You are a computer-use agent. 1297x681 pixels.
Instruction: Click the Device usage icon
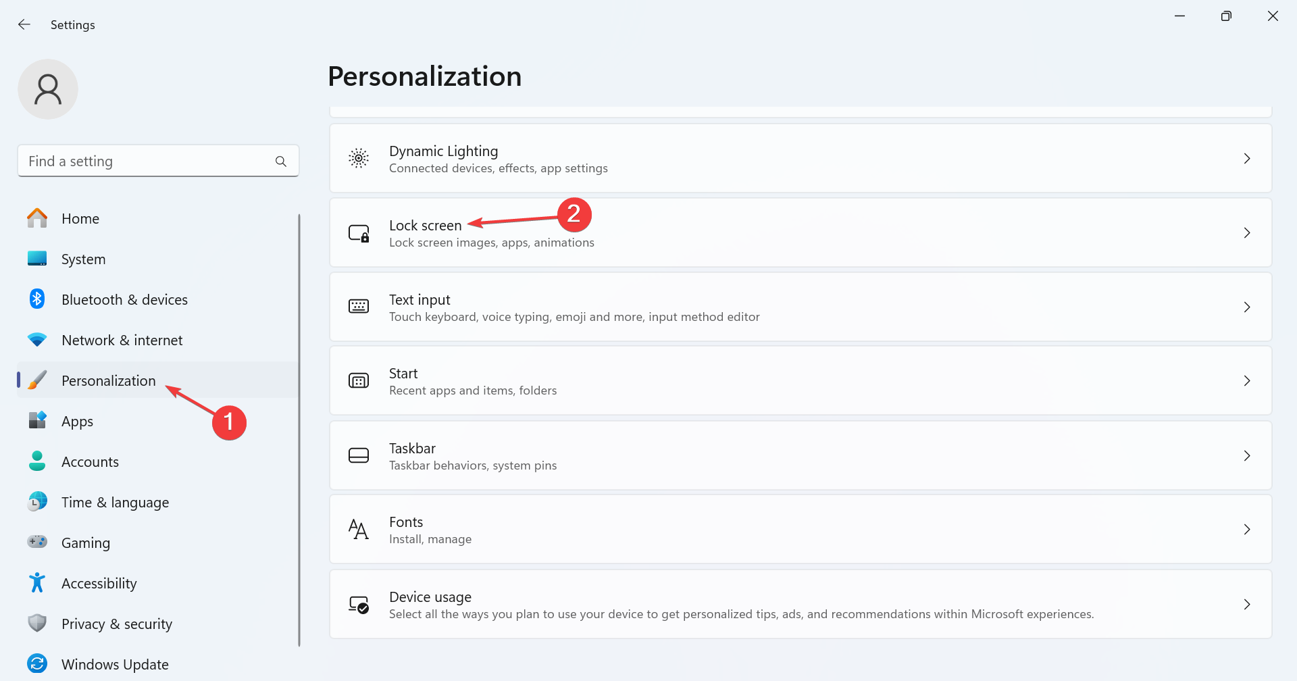pyautogui.click(x=359, y=604)
